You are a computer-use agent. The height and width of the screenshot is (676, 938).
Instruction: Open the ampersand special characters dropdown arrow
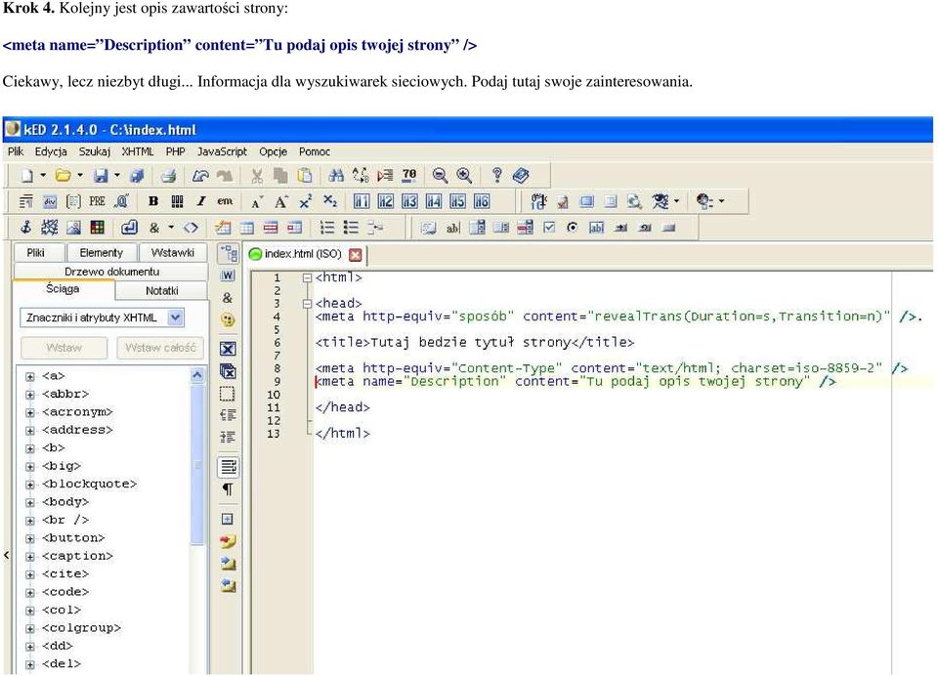(x=171, y=228)
